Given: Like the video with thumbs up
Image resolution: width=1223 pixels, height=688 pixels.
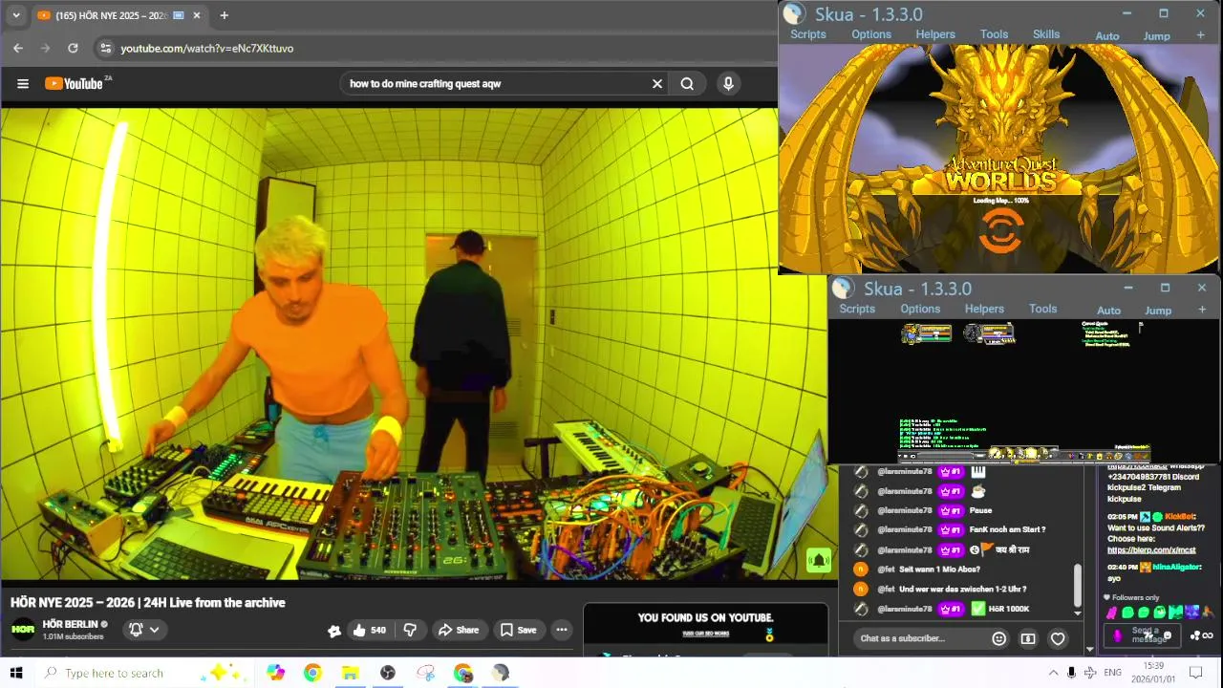Looking at the screenshot, I should pyautogui.click(x=369, y=630).
